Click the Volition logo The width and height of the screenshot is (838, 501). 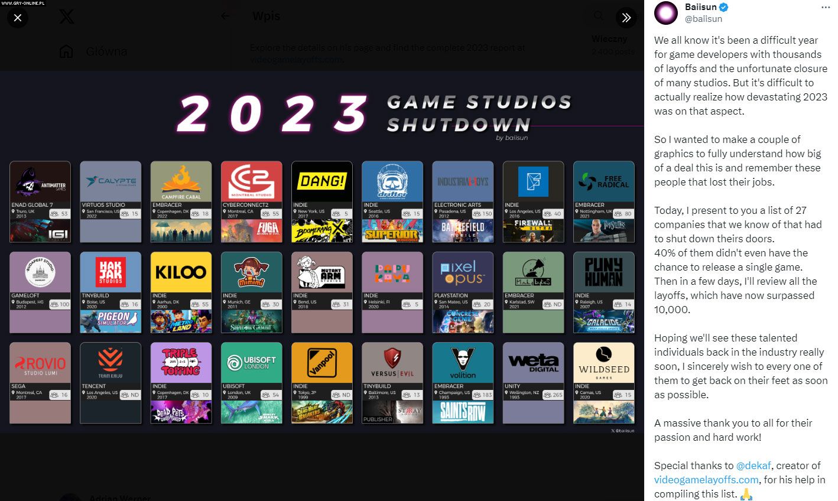click(463, 363)
